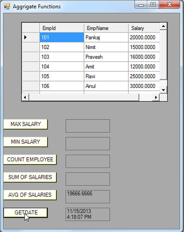Select cell with EmpId 105
The image size is (184, 232).
coord(62,76)
